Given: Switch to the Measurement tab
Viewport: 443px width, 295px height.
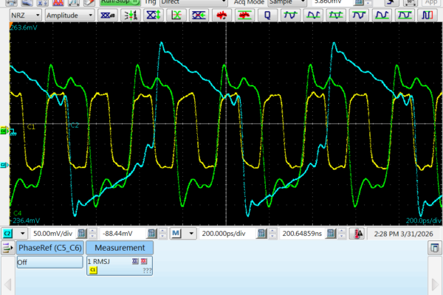Looking at the screenshot, I should (x=120, y=248).
